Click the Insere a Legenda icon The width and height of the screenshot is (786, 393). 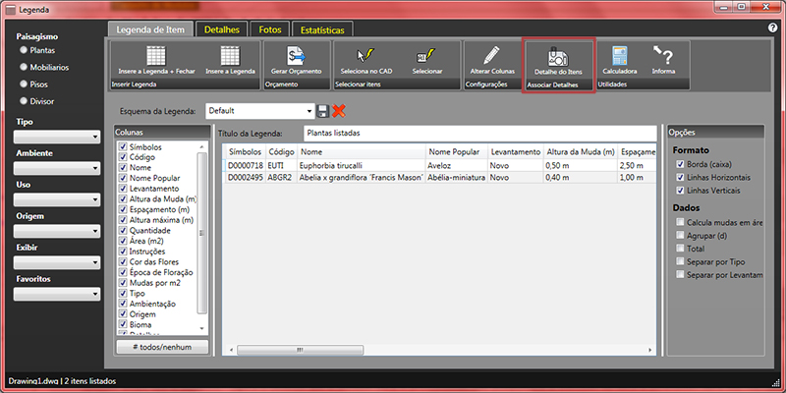coord(230,56)
